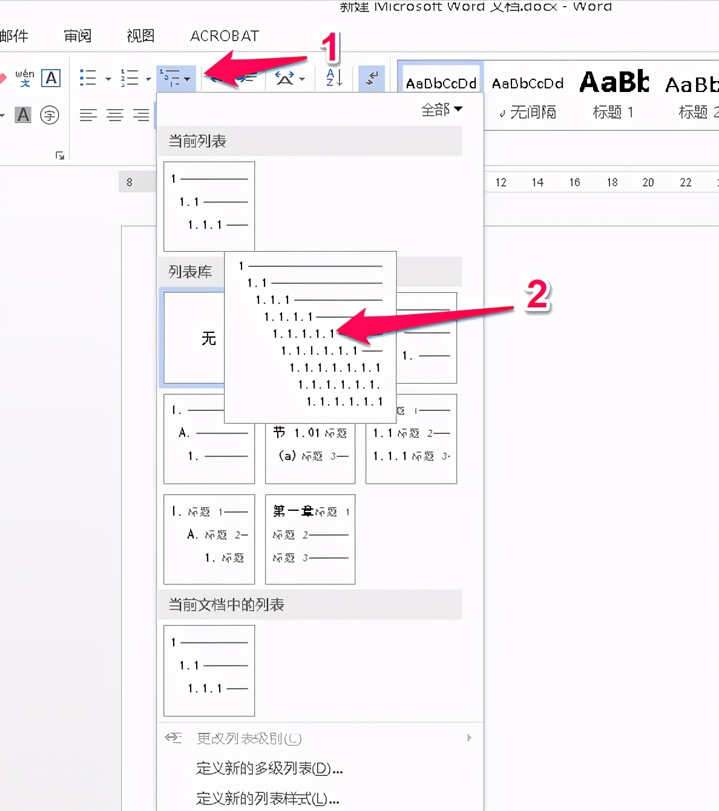
Task: Apply the 标题 1 style
Action: point(614,96)
